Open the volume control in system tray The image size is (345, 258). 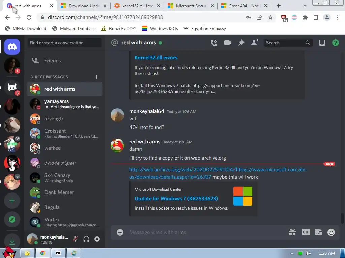coord(308,253)
